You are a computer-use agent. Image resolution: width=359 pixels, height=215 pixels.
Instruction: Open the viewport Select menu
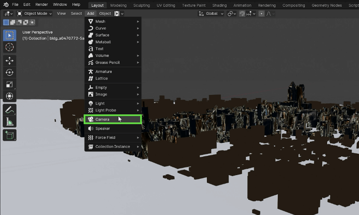[x=76, y=14]
